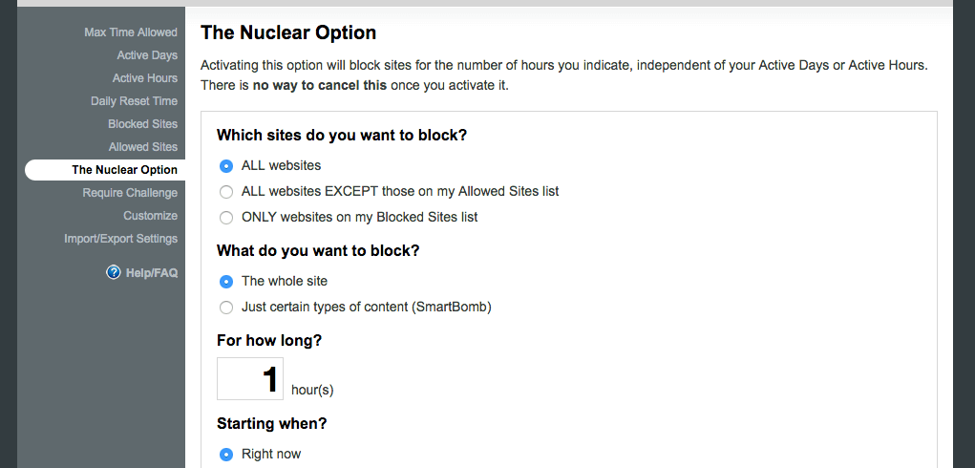Choose ALL websites EXCEPT Allowed Sites option
975x468 pixels.
(226, 191)
